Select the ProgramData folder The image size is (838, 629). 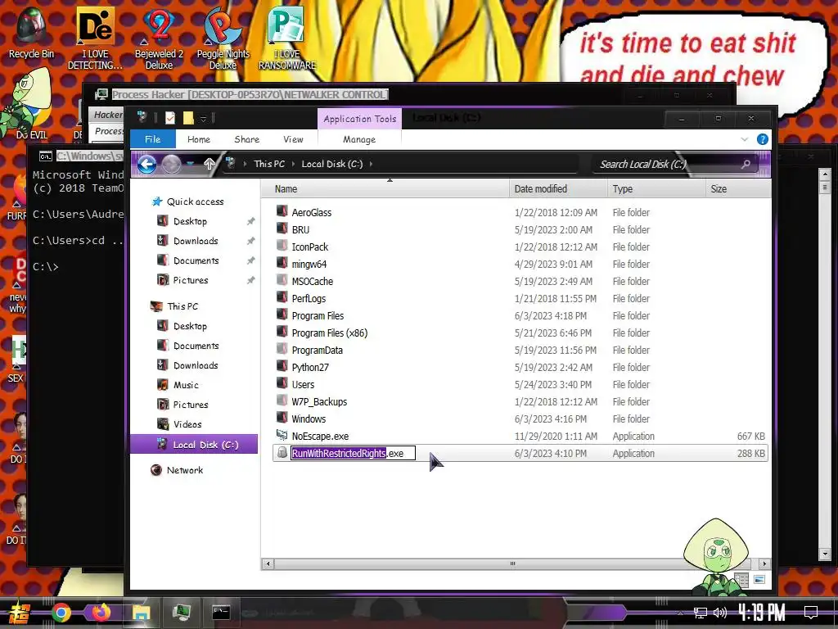coord(317,351)
